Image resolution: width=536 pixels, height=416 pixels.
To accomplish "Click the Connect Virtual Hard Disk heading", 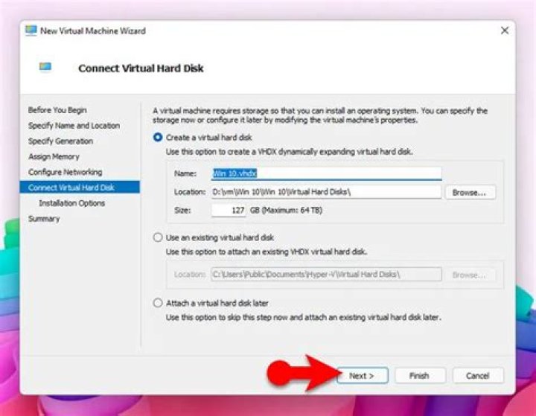I will pyautogui.click(x=141, y=68).
